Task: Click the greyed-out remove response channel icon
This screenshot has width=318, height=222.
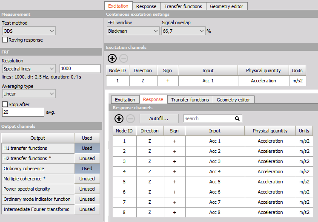Action: coord(130,118)
